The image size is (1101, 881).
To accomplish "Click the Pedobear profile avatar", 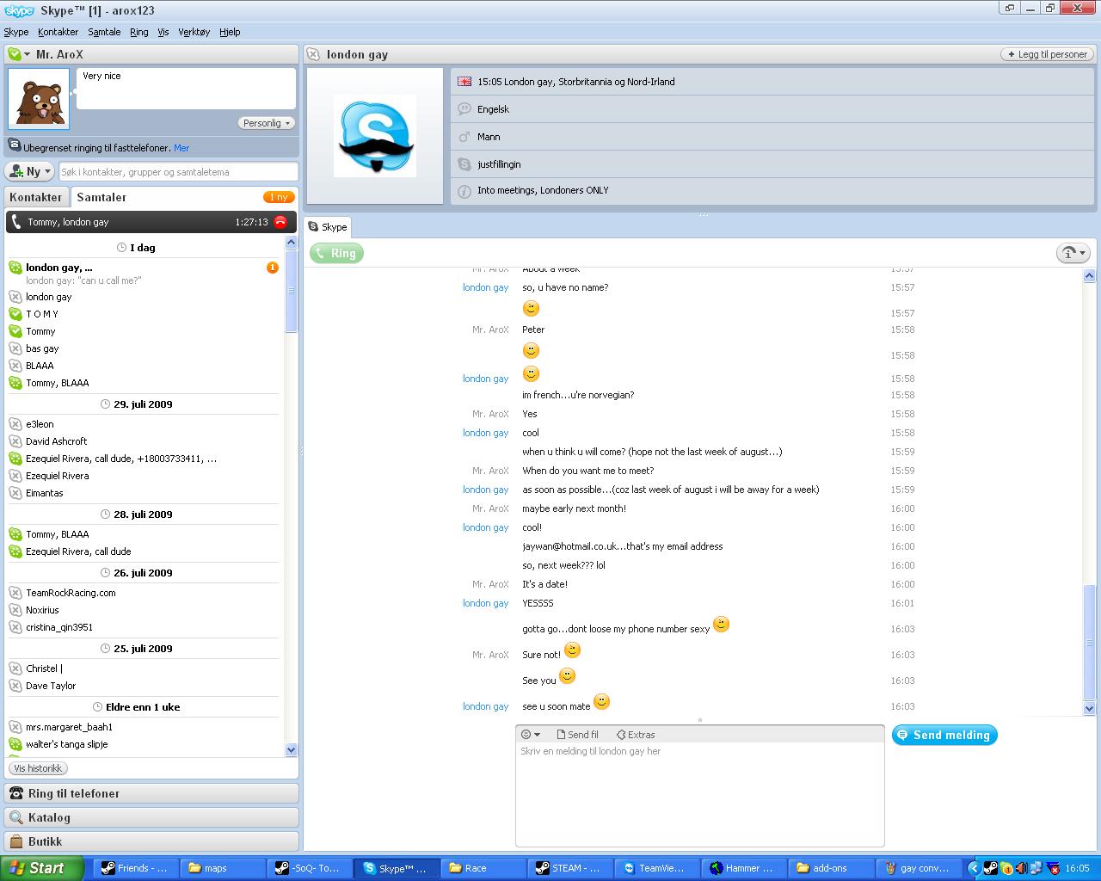I will [x=39, y=99].
